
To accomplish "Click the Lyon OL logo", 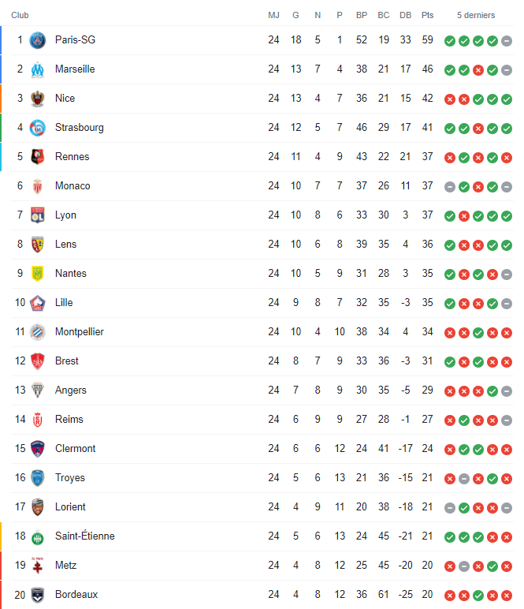I will (x=38, y=215).
